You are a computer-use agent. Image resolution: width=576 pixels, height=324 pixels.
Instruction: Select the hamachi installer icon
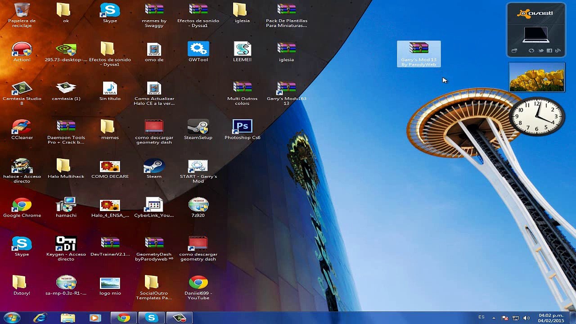(66, 207)
